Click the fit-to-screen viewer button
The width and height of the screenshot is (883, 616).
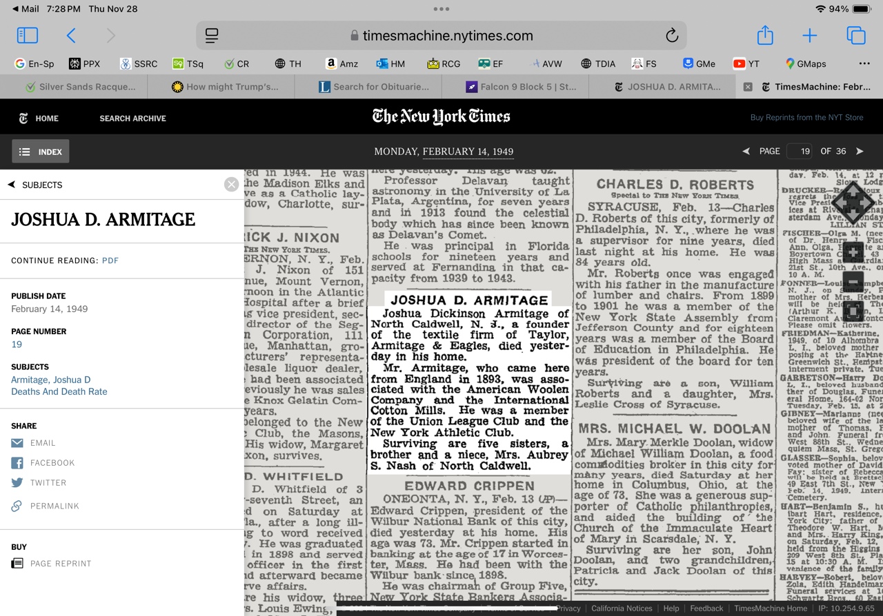click(853, 311)
